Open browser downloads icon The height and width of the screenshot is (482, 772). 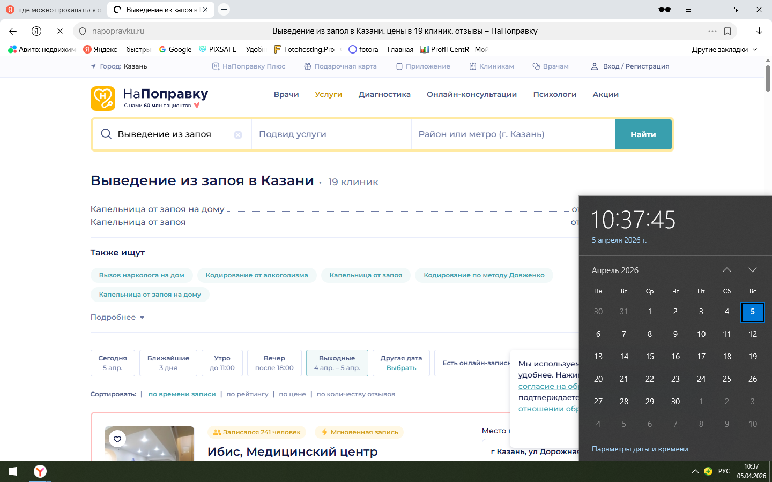759,31
